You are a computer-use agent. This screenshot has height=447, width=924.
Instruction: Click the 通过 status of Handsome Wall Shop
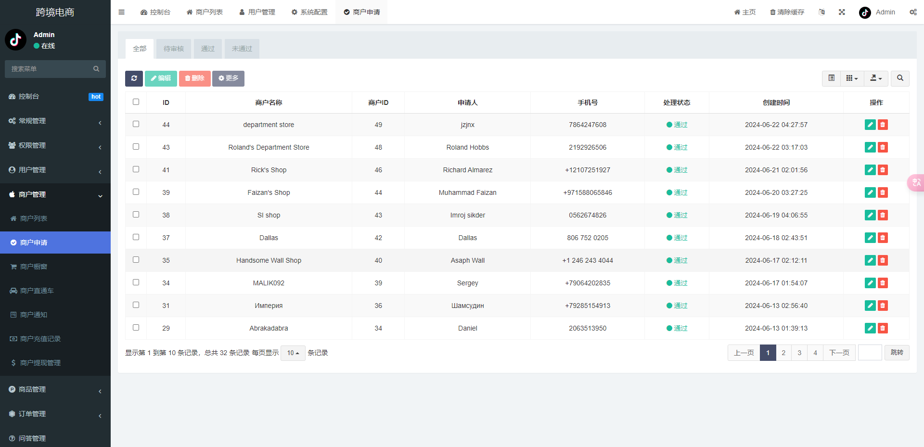[x=680, y=260]
